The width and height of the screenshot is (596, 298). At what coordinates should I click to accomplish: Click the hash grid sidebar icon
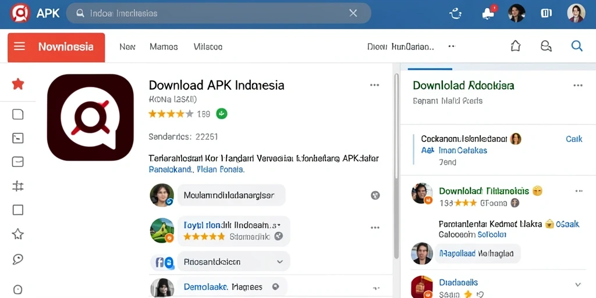coord(18,186)
